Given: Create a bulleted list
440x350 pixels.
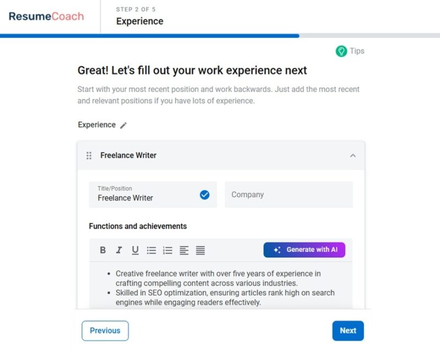Looking at the screenshot, I should click(151, 250).
